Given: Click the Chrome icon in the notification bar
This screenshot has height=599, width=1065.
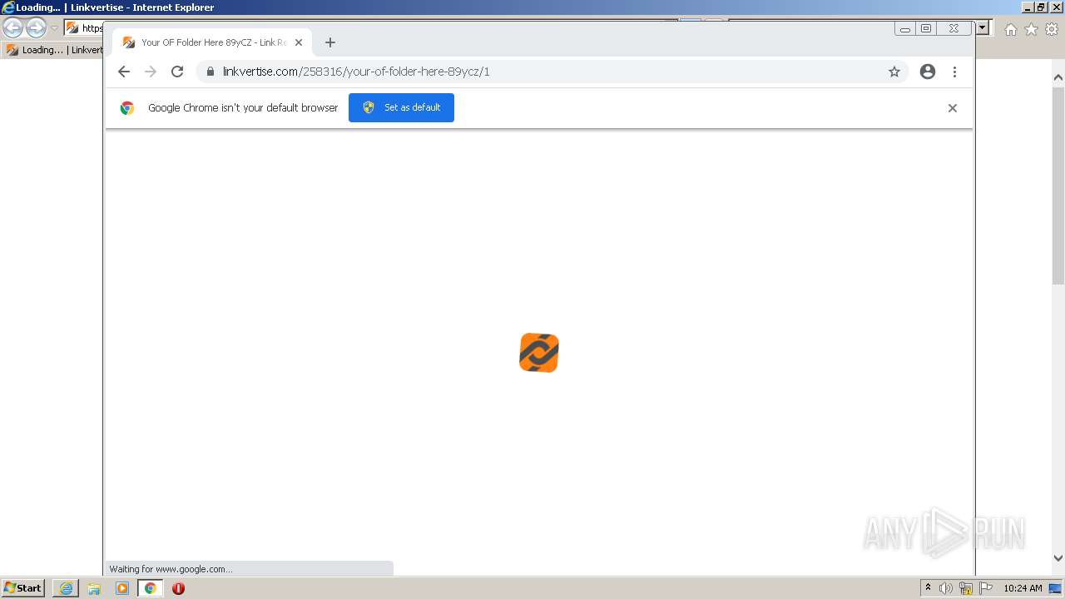Looking at the screenshot, I should click(127, 108).
